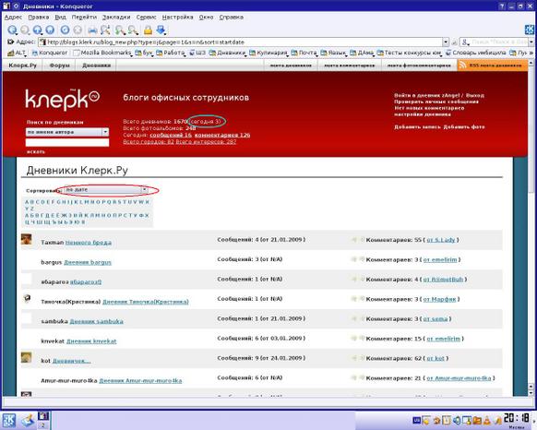The height and width of the screenshot is (430, 537).
Task: Click inside the address URL field
Action: tap(241, 42)
